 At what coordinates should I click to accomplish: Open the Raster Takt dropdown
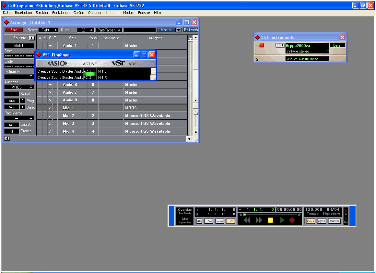(x=49, y=30)
